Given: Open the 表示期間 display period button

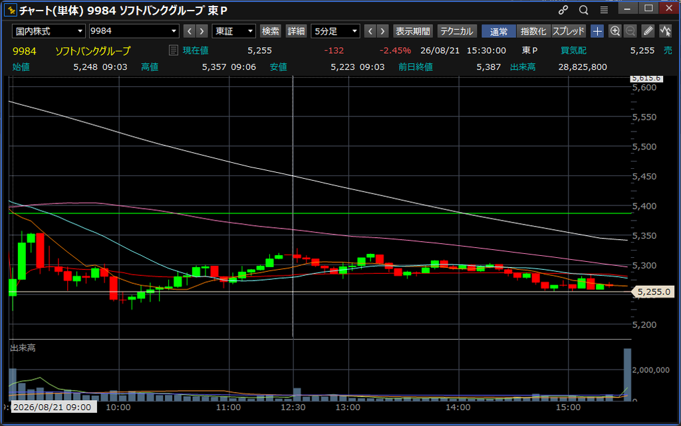Looking at the screenshot, I should (x=412, y=31).
